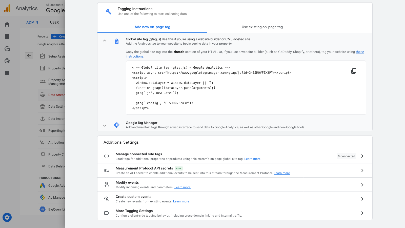
Task: Open Modify events chevron arrow
Action: [362, 185]
